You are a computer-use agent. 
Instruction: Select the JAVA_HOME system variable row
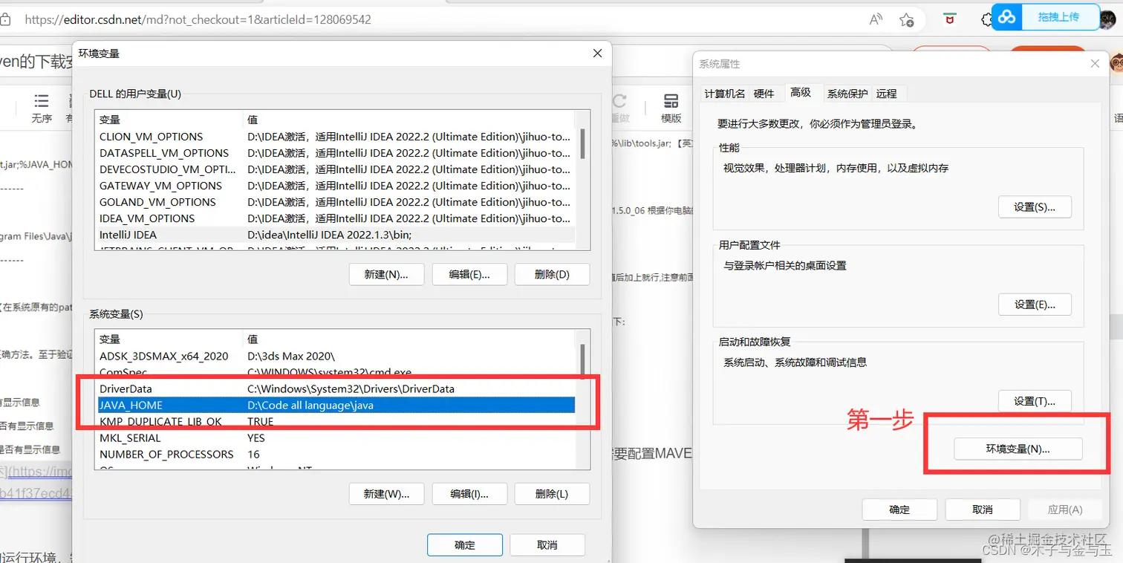pyautogui.click(x=336, y=405)
